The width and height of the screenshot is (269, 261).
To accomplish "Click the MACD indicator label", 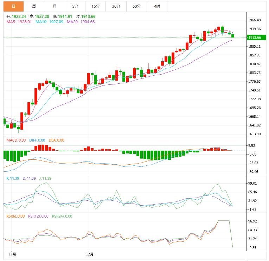I will [16, 140].
